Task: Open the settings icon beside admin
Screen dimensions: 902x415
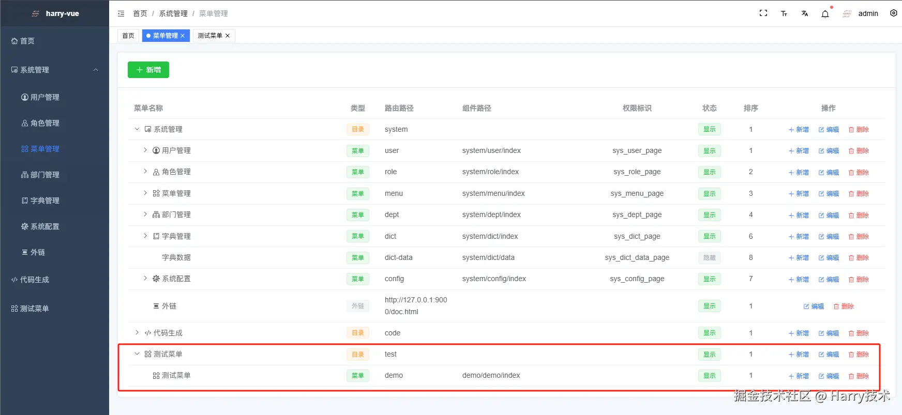Action: [x=894, y=13]
